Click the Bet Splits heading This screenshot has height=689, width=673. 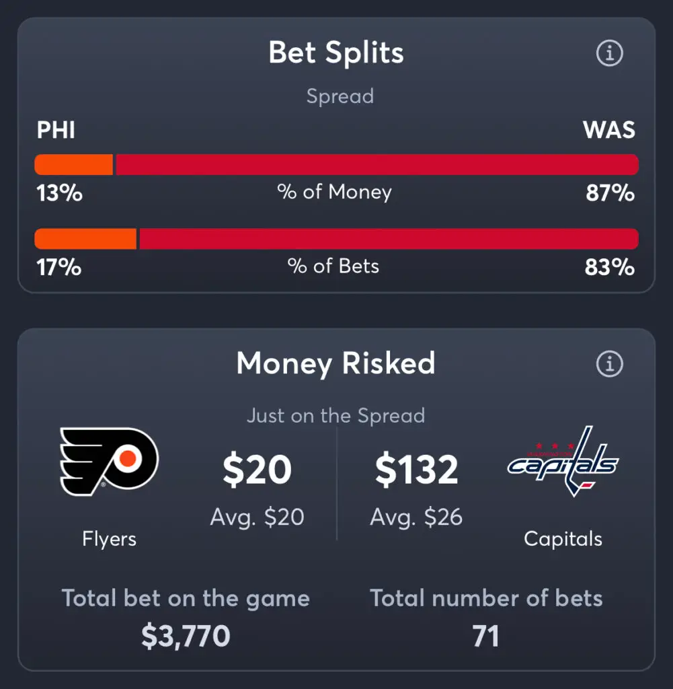point(336,52)
